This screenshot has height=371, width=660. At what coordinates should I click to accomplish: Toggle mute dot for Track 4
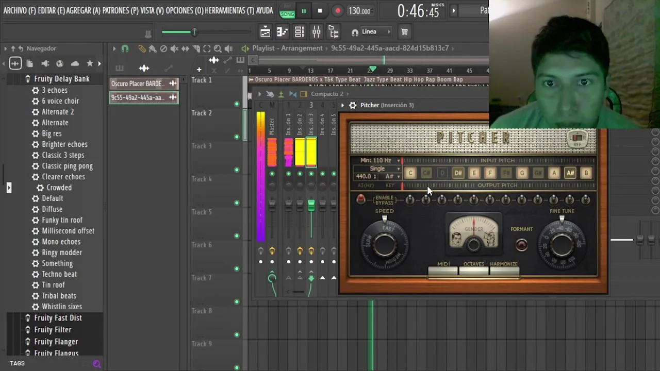pyautogui.click(x=237, y=203)
